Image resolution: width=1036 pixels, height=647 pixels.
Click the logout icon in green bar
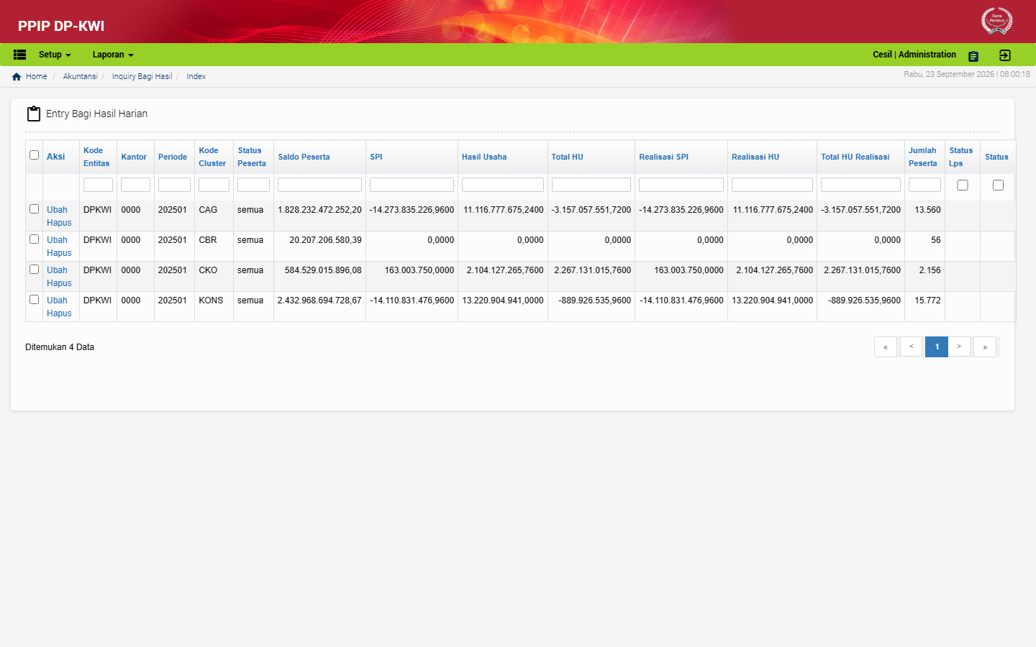(x=1005, y=55)
